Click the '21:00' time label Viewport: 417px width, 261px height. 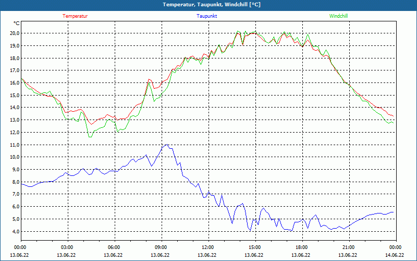(349, 247)
